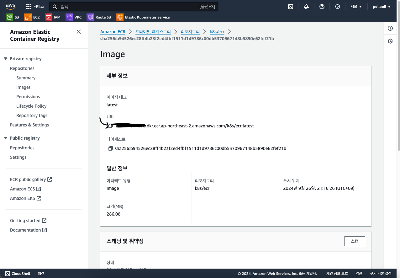Open CloudShell in the bottom bar
This screenshot has height=278, width=400.
coord(18,274)
